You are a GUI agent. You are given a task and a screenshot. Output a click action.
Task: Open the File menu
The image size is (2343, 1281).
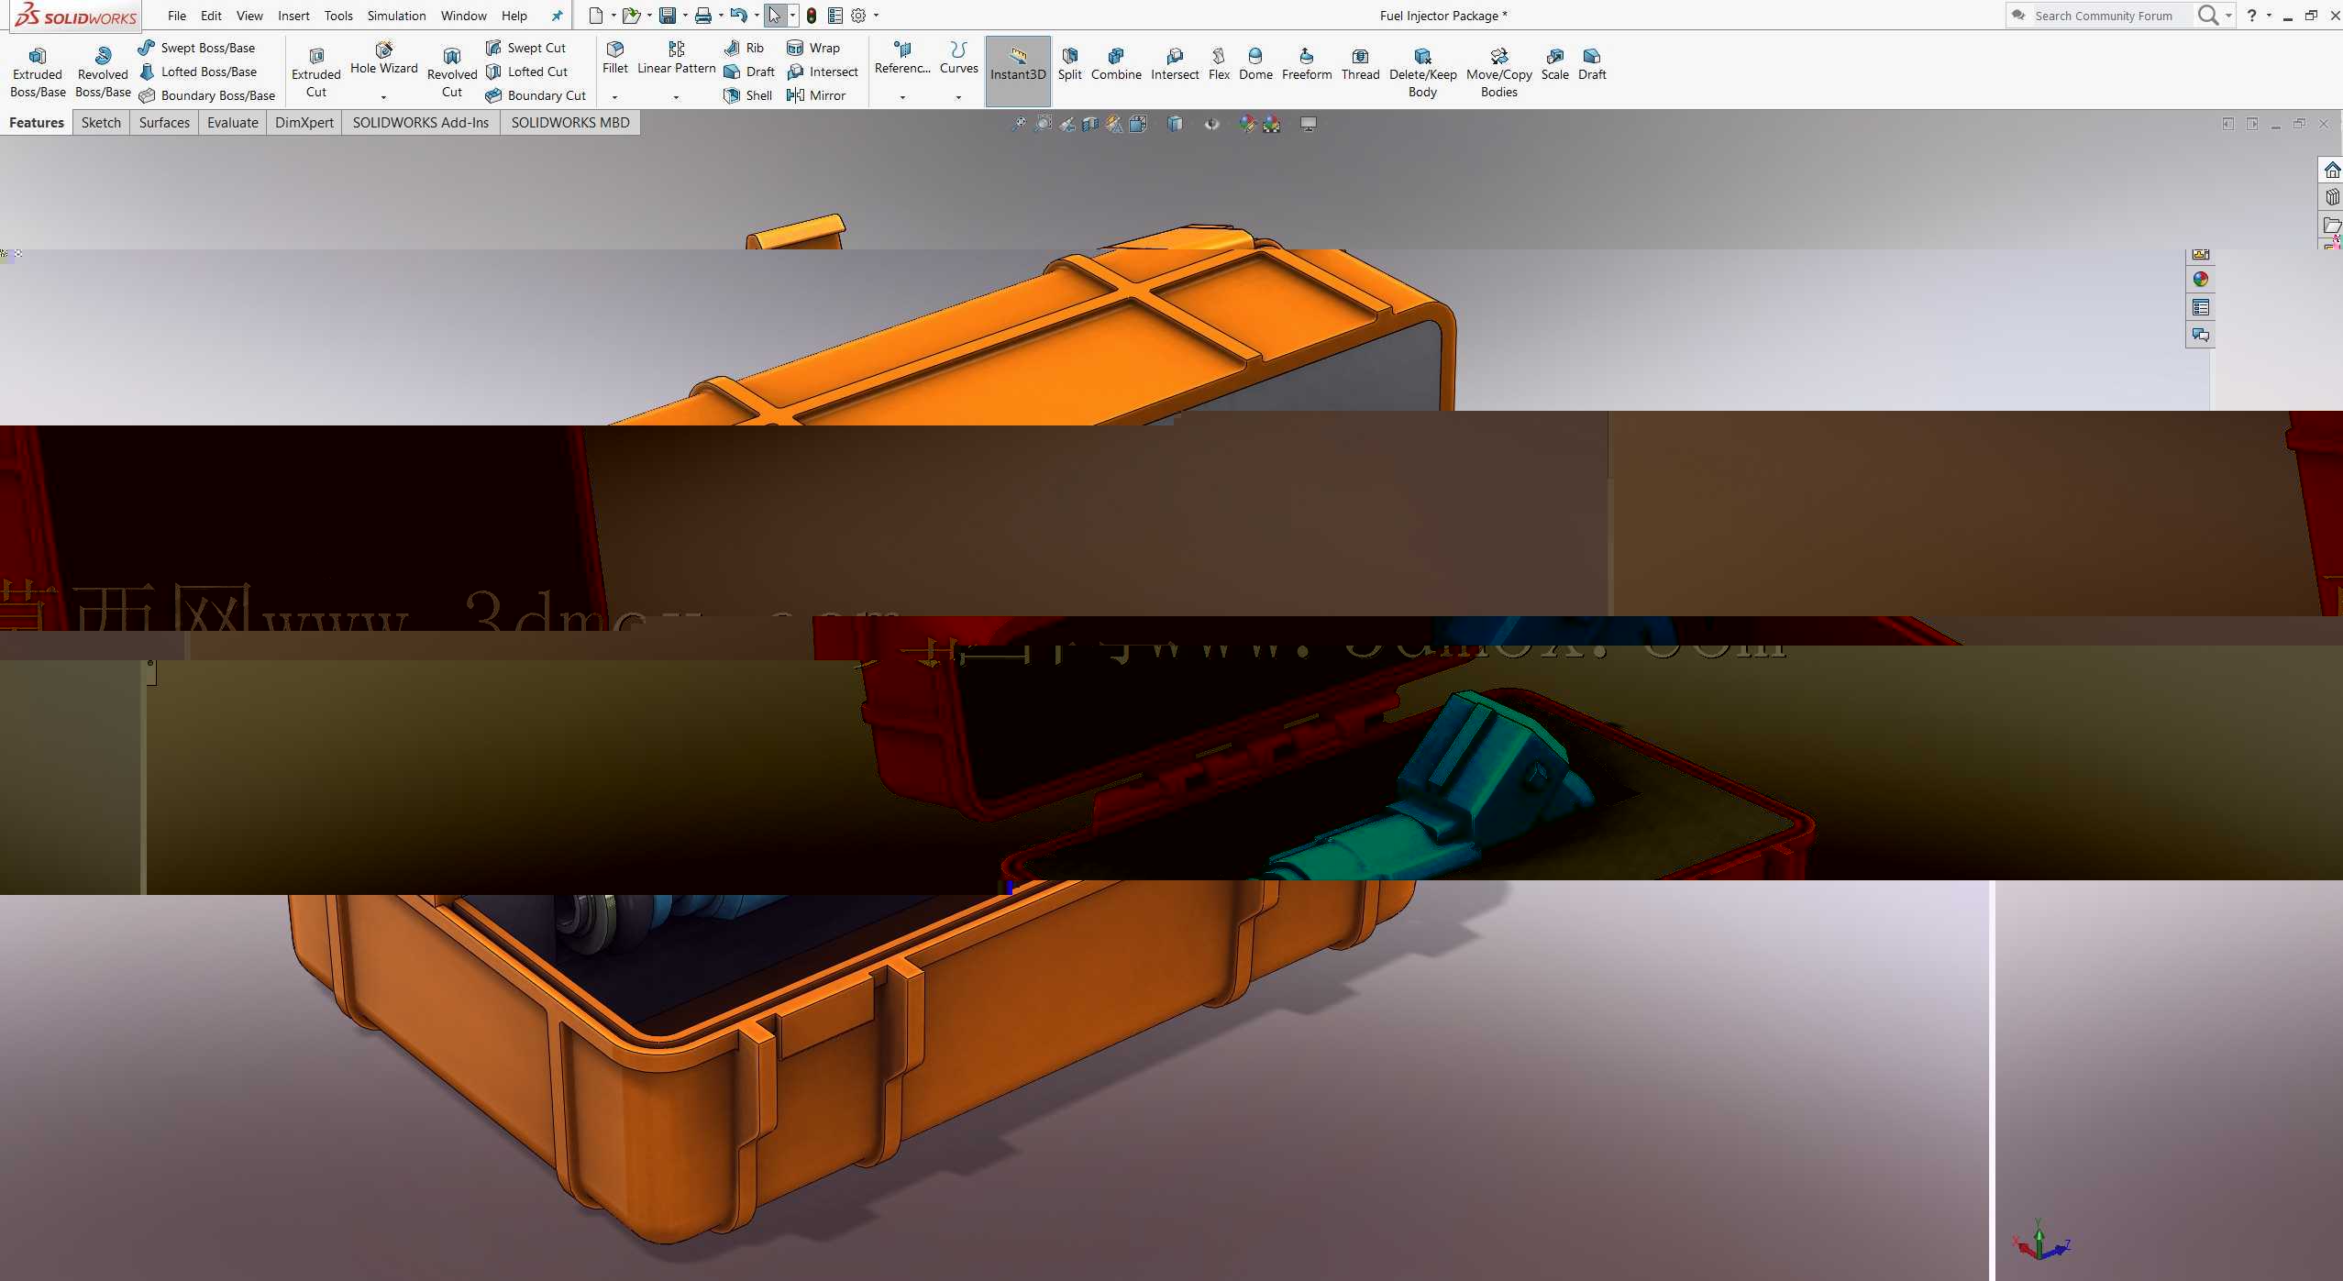point(177,16)
